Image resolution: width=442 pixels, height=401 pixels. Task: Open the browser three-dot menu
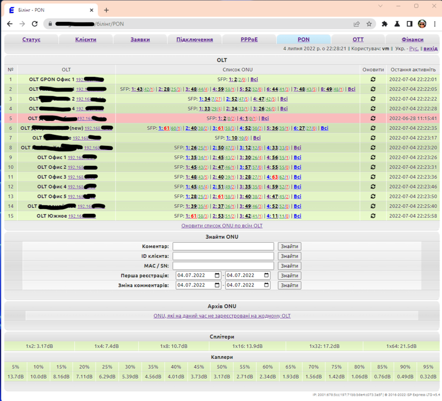(x=436, y=24)
